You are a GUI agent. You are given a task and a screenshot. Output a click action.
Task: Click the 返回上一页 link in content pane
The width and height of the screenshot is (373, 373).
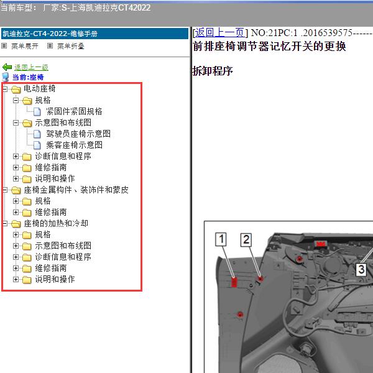coord(220,33)
